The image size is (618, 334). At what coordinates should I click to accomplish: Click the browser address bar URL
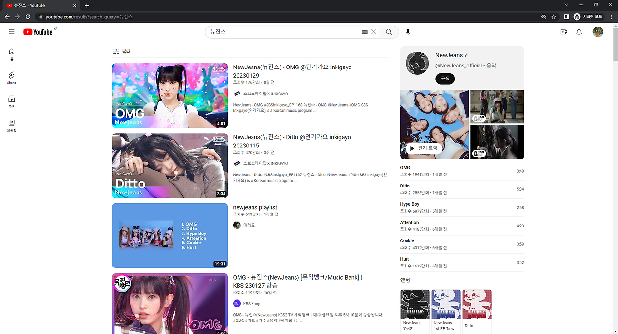[89, 17]
